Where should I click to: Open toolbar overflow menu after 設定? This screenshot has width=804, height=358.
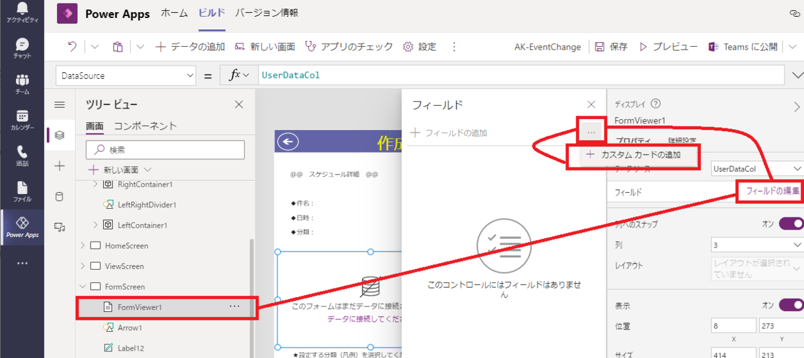[454, 47]
